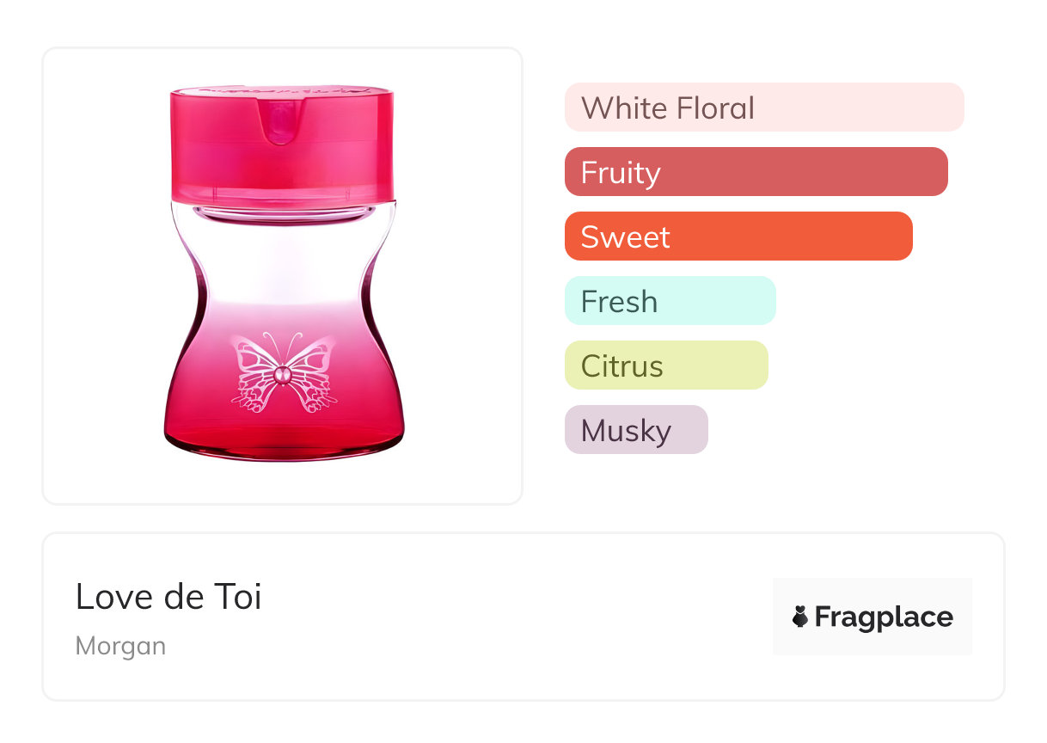Pick the Fresh accord bar
Image resolution: width=1047 pixels, height=743 pixels.
[x=670, y=301]
